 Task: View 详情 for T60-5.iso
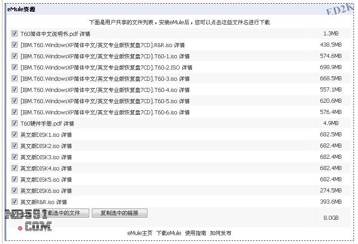click(185, 101)
